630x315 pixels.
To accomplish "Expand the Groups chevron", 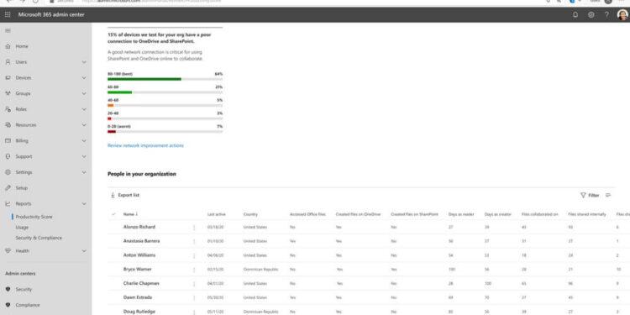I will click(x=84, y=93).
